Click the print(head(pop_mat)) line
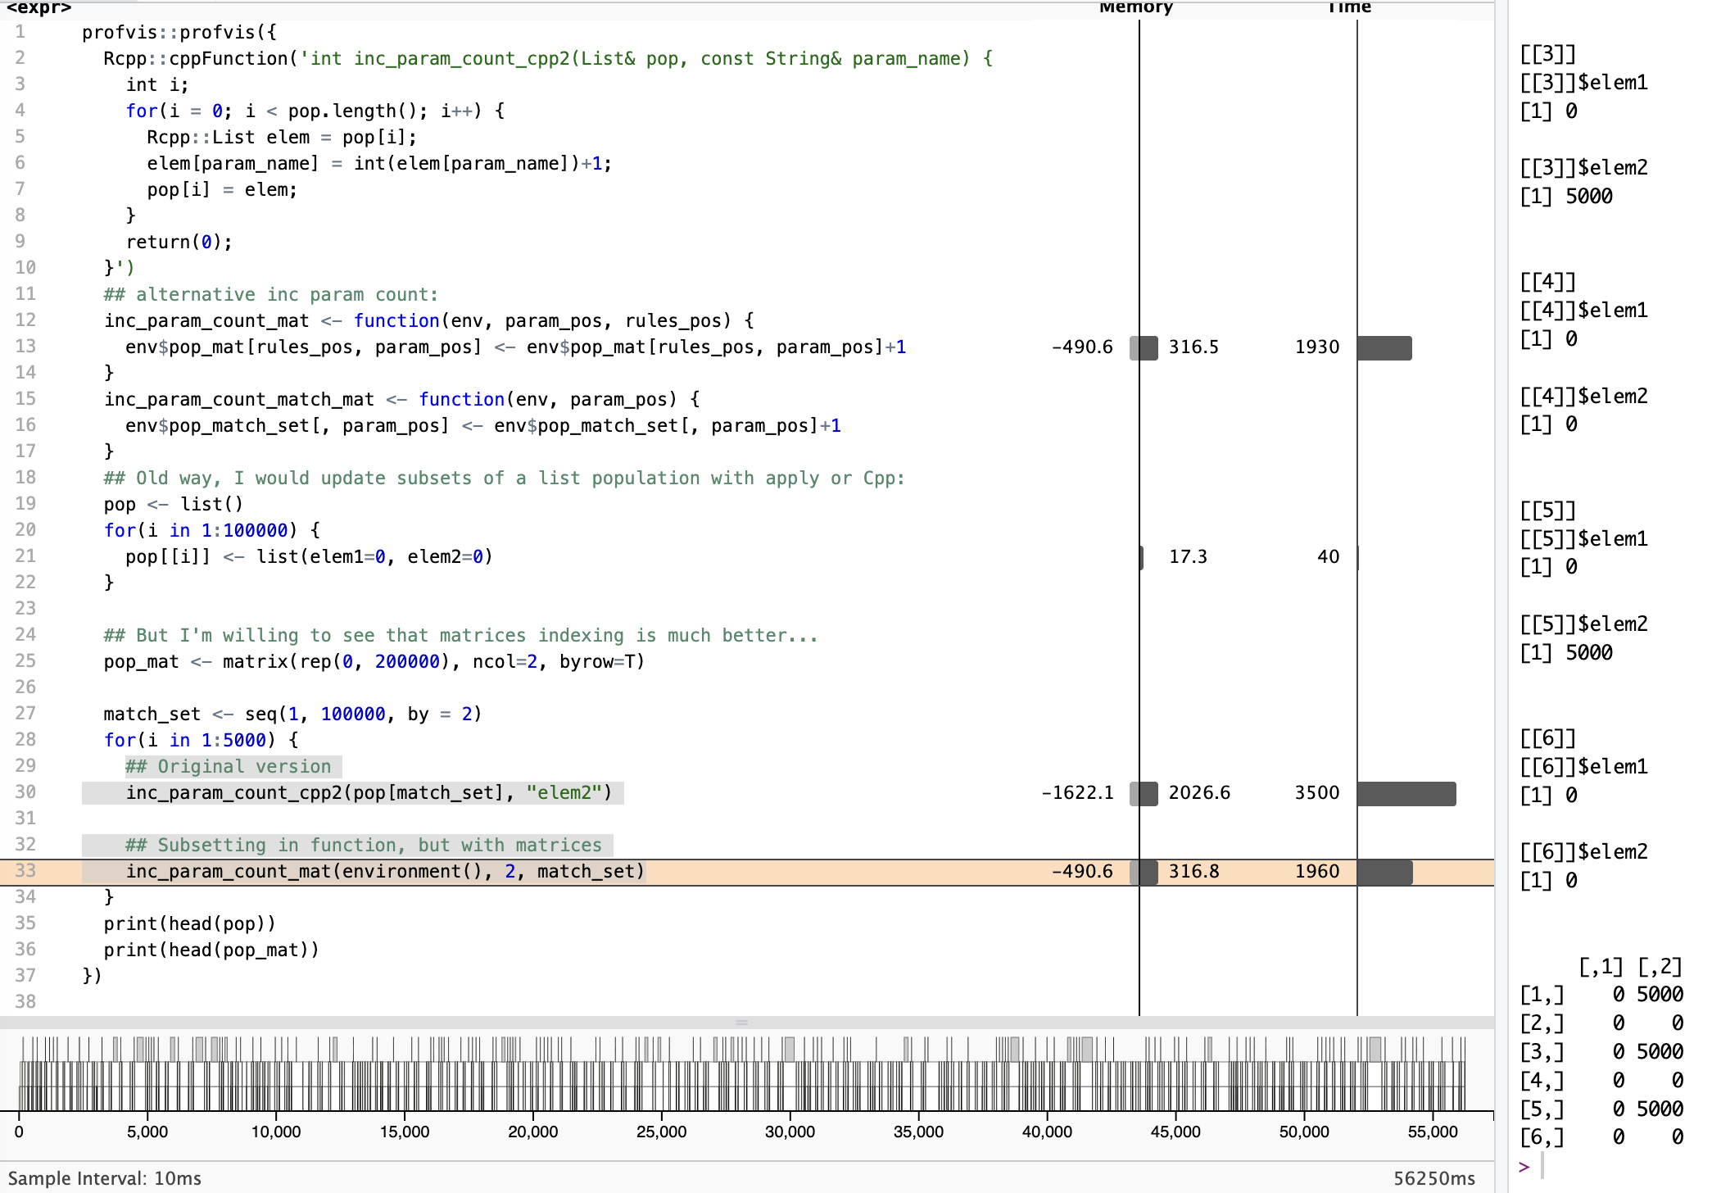The image size is (1712, 1193). coord(211,950)
